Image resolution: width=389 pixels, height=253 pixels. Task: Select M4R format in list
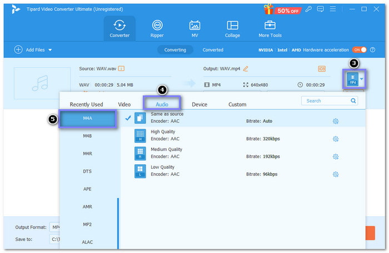(87, 153)
